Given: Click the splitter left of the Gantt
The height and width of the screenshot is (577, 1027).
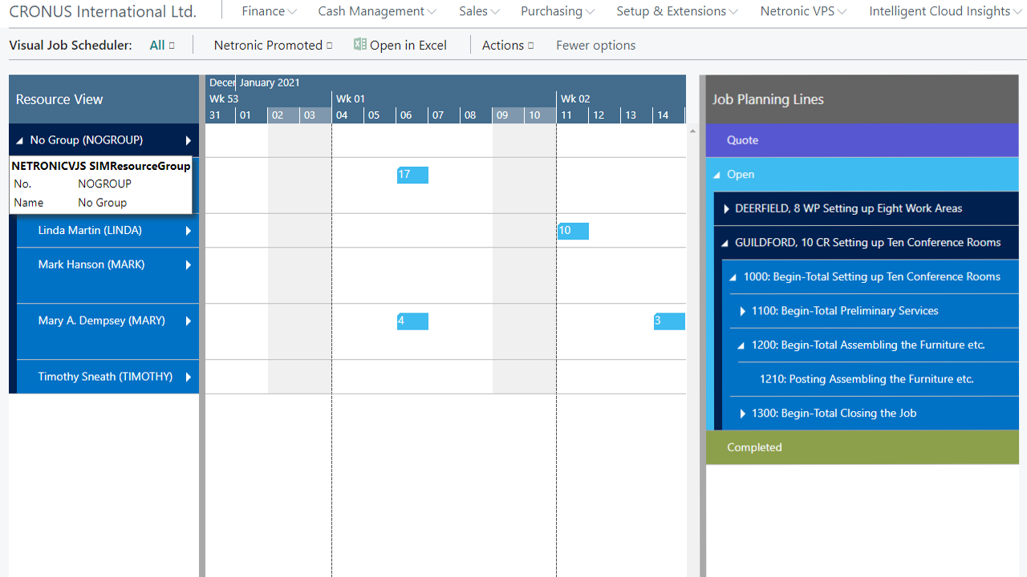Looking at the screenshot, I should pyautogui.click(x=202, y=326).
